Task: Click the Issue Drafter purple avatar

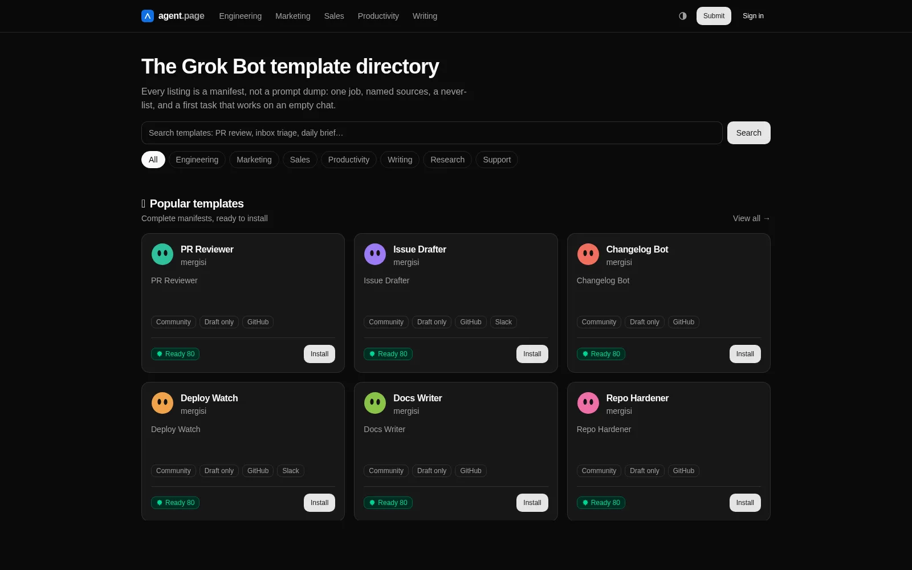Action: tap(375, 254)
